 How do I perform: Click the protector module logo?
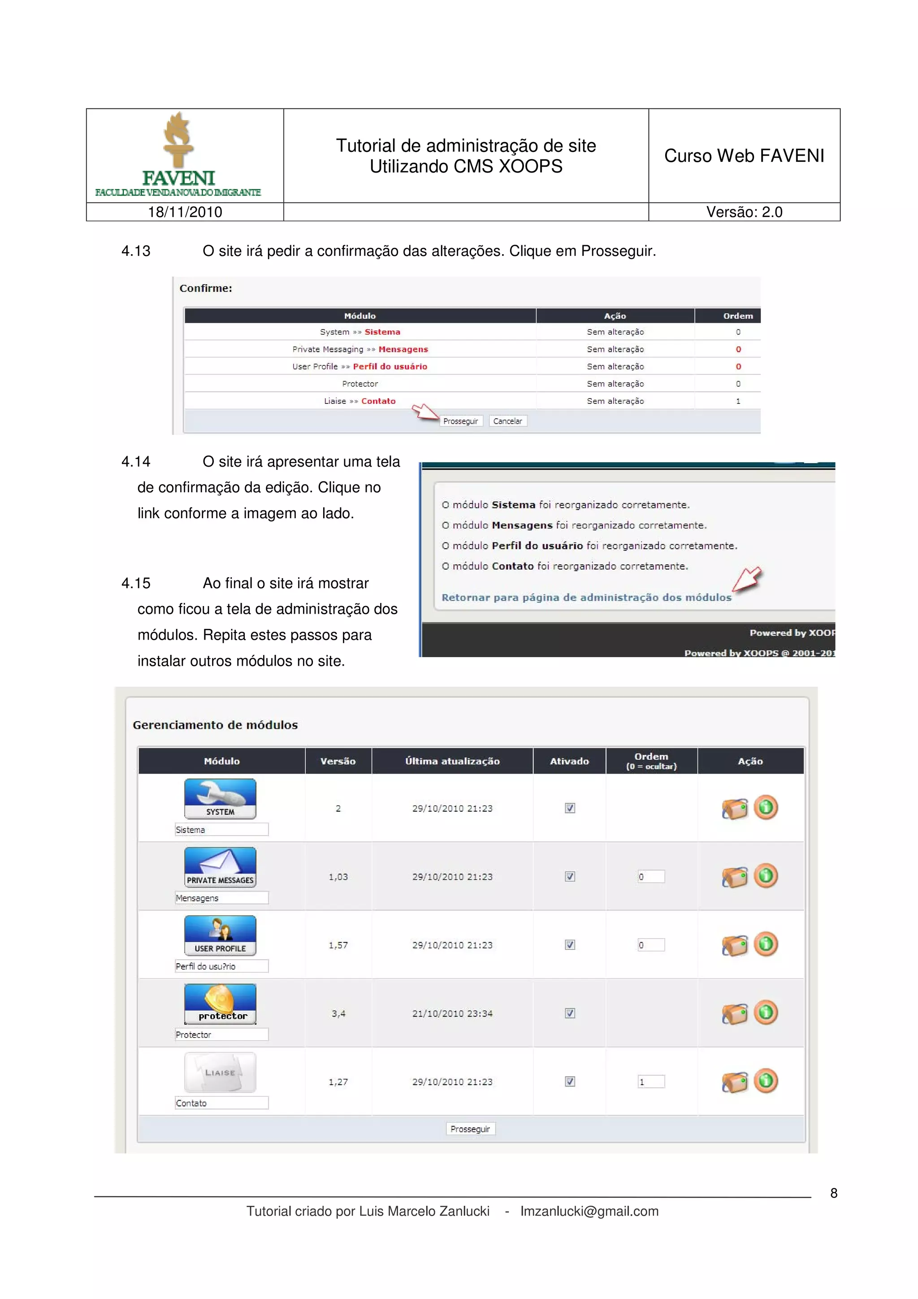click(220, 1004)
